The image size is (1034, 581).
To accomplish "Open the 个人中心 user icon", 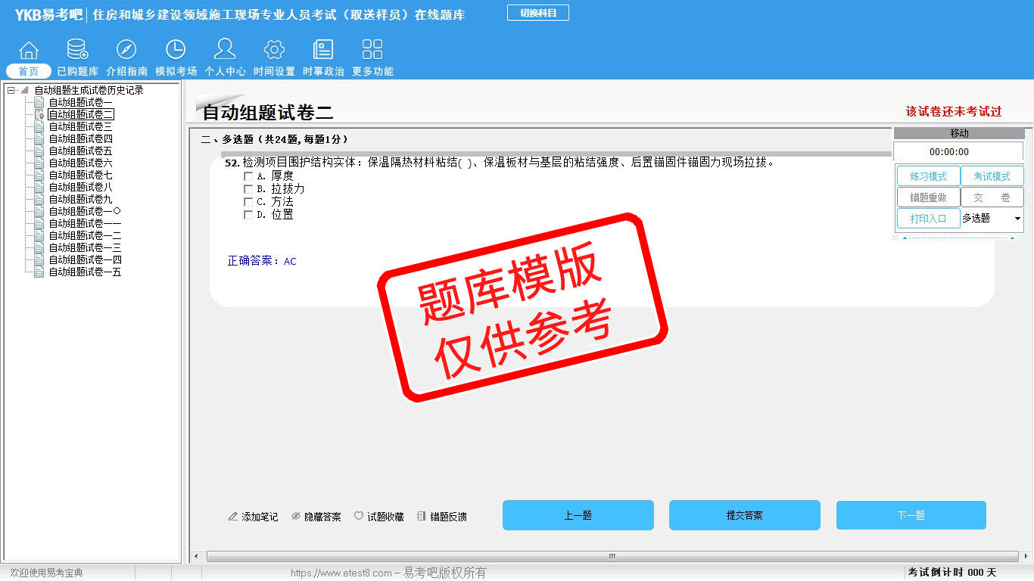I will click(225, 49).
